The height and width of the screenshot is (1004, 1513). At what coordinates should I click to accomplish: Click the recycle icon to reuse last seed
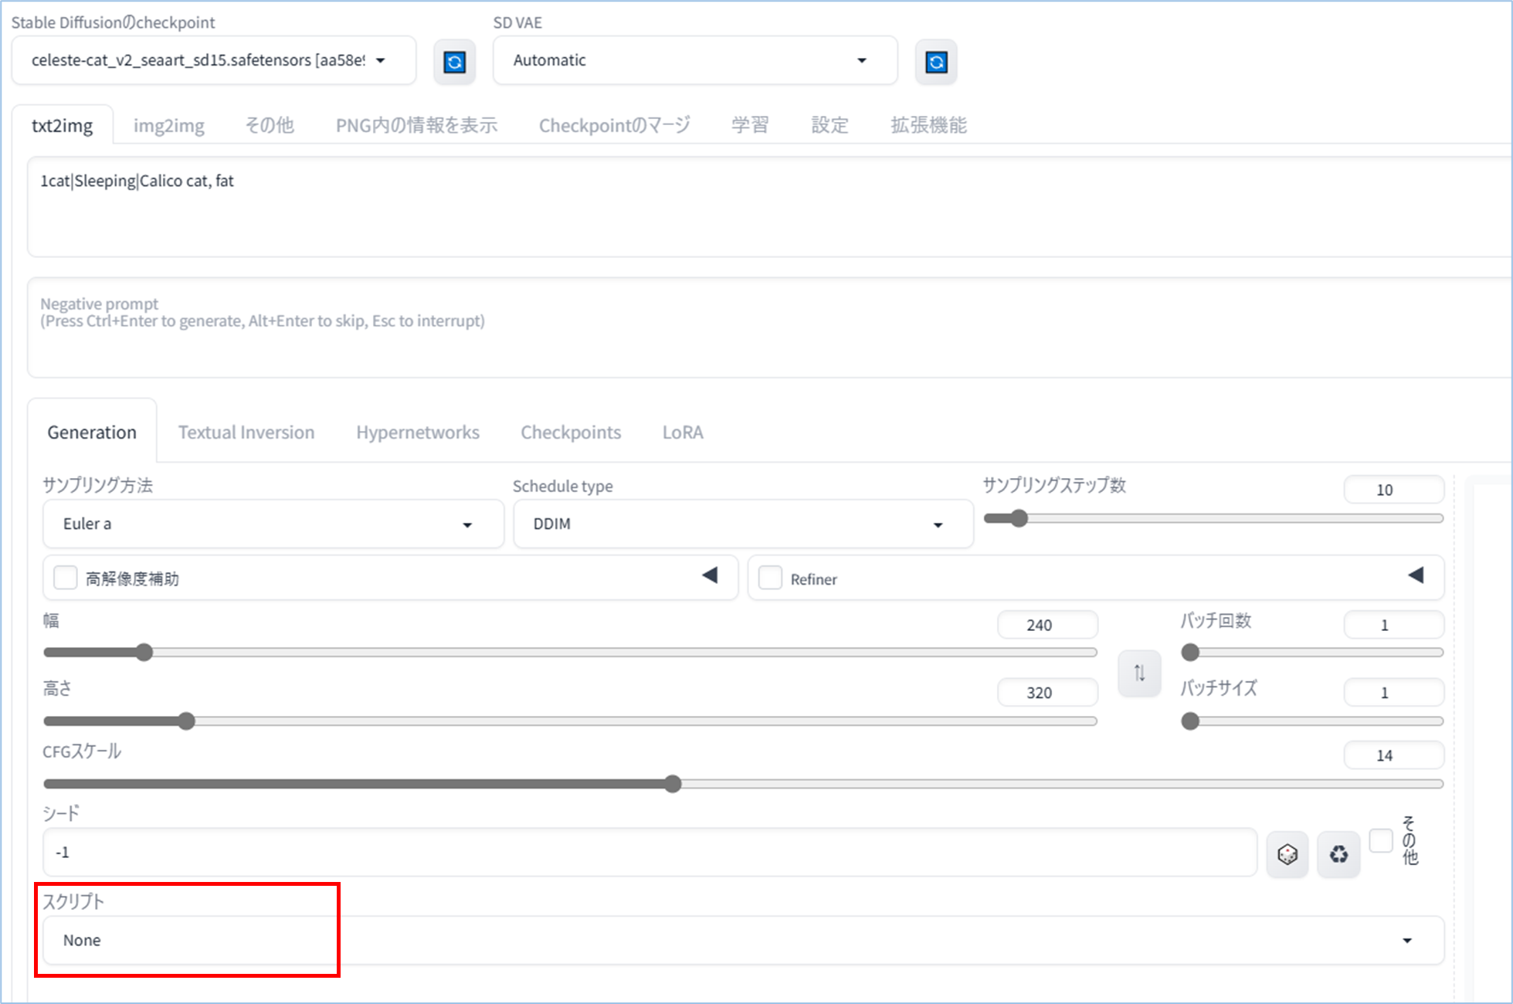click(x=1338, y=854)
